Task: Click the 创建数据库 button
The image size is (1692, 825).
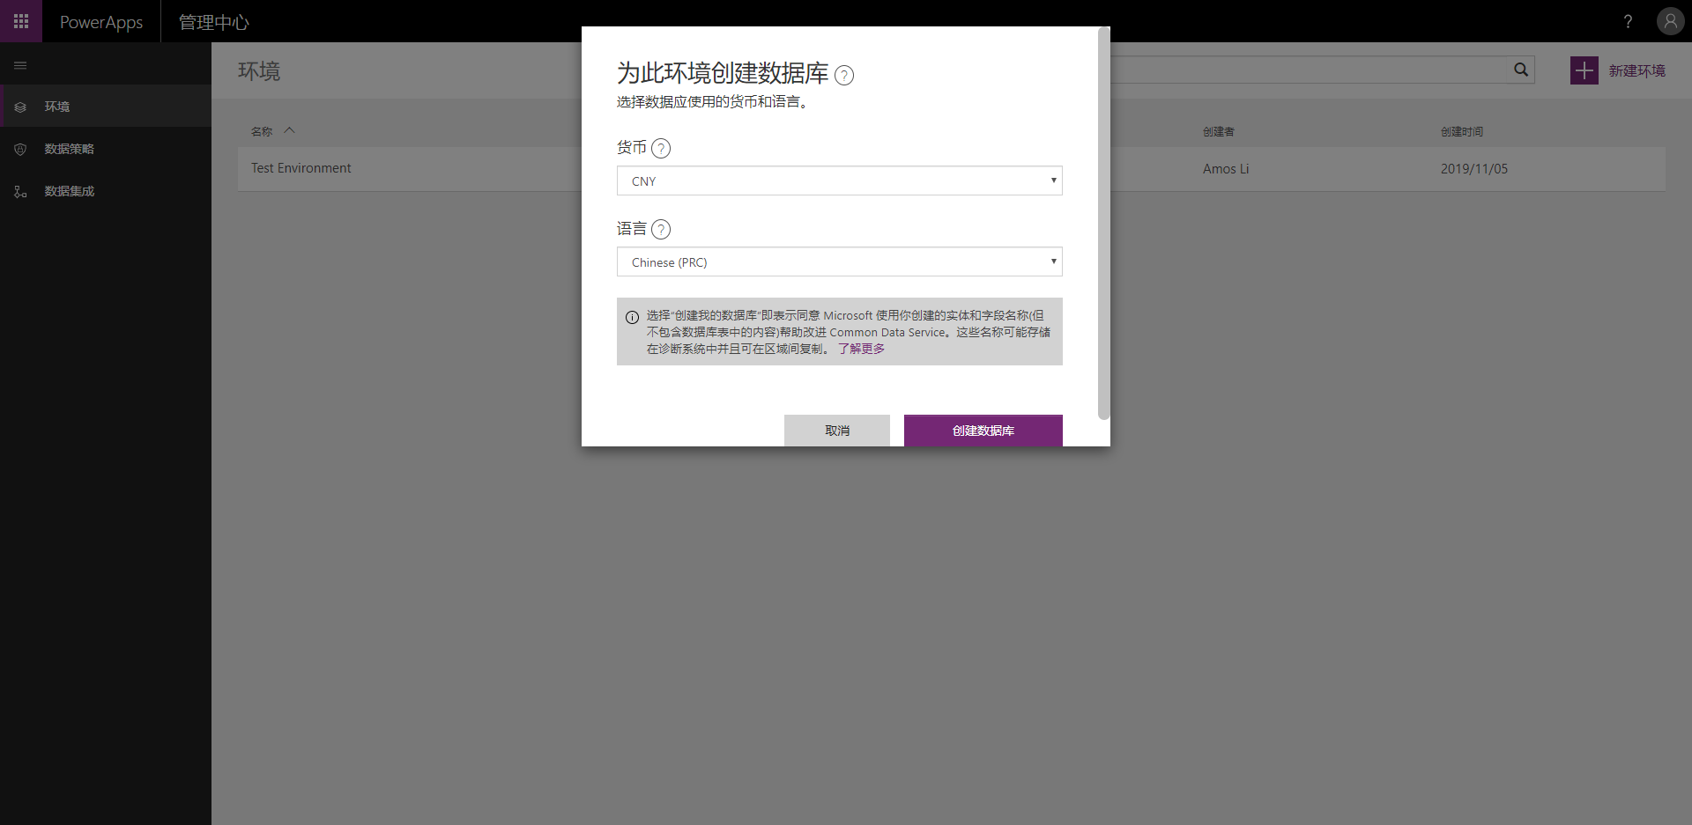Action: [983, 431]
